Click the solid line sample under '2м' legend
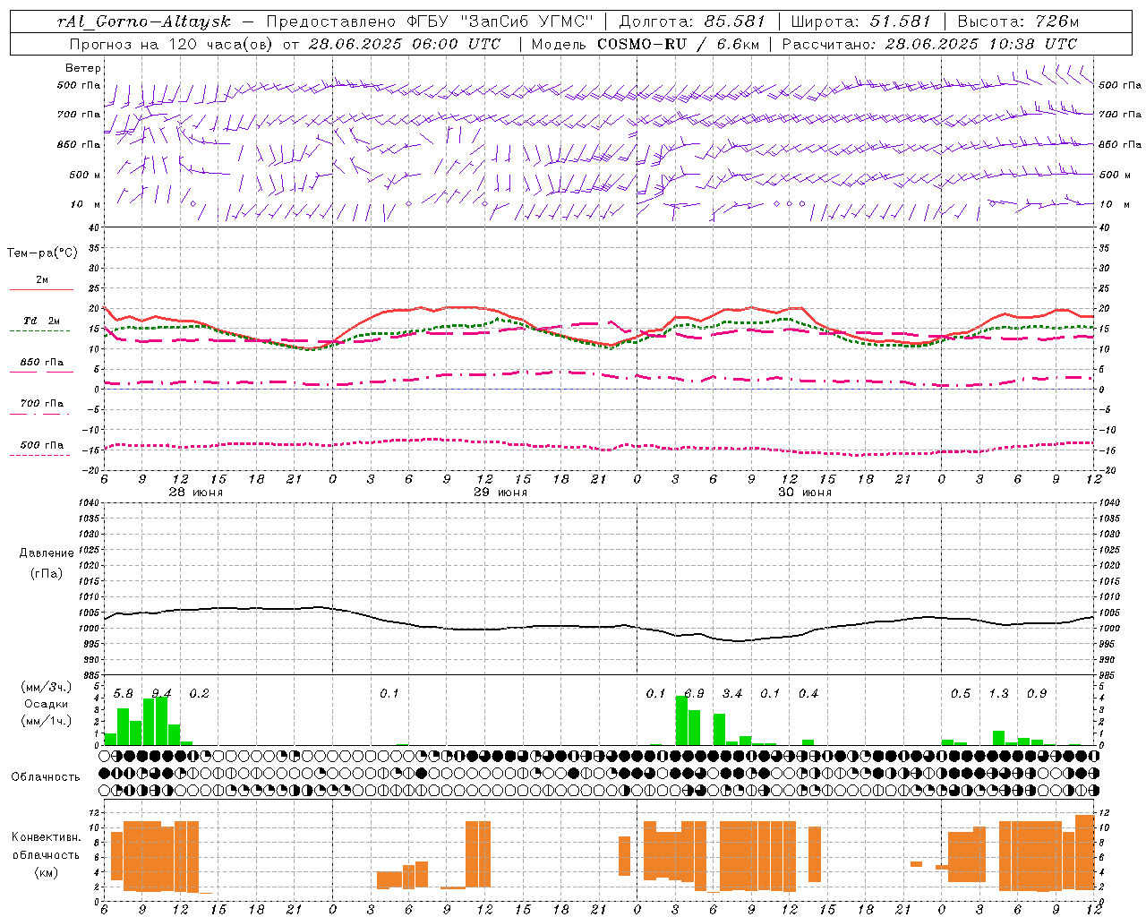Screen dimensions: 1146x917 coord(41,289)
